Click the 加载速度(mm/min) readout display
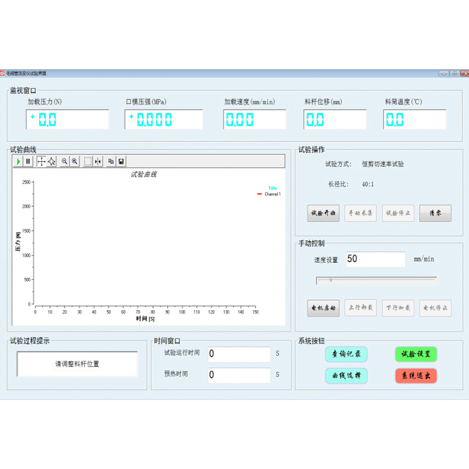Screen dimensions: 469x469 tap(254, 120)
